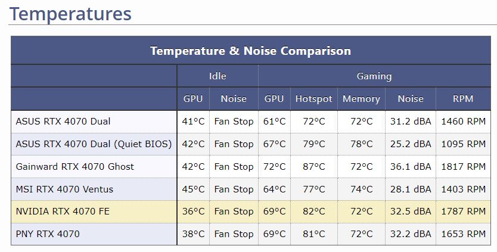Click the 78°C memory temperature cell

point(361,144)
